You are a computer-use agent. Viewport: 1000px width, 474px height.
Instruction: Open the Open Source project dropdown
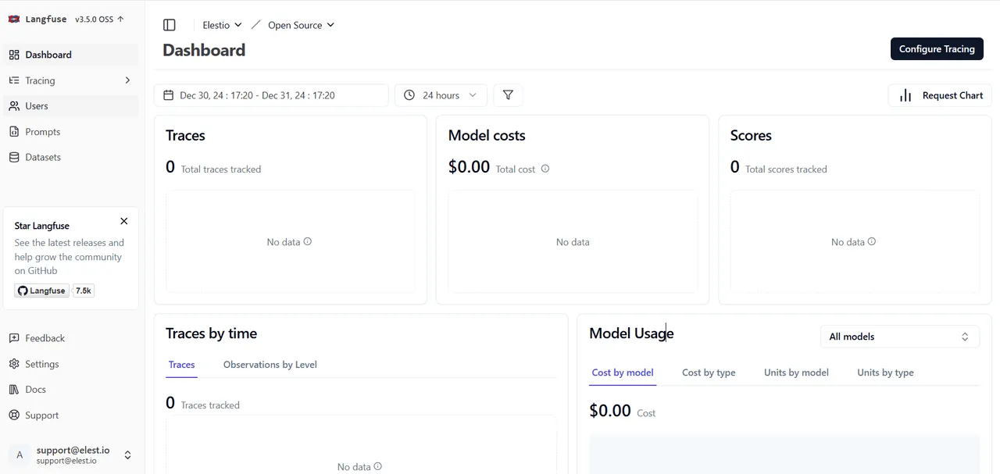pos(301,25)
